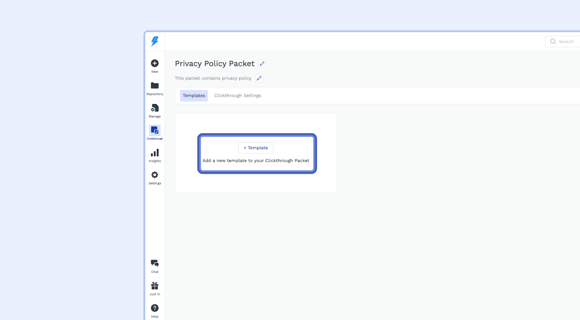Click the + Template button
The width and height of the screenshot is (580, 320).
(x=256, y=148)
